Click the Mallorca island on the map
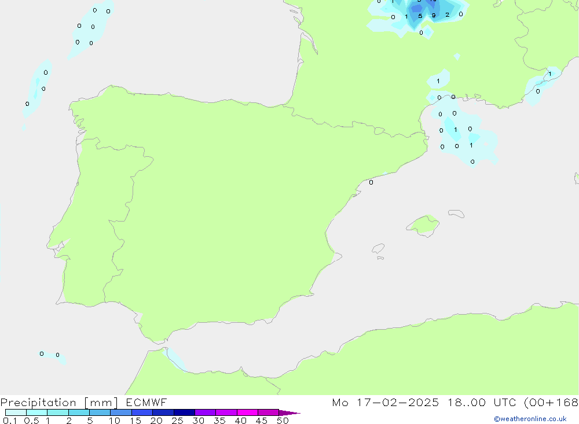This screenshot has width=579, height=424. pos(423,225)
